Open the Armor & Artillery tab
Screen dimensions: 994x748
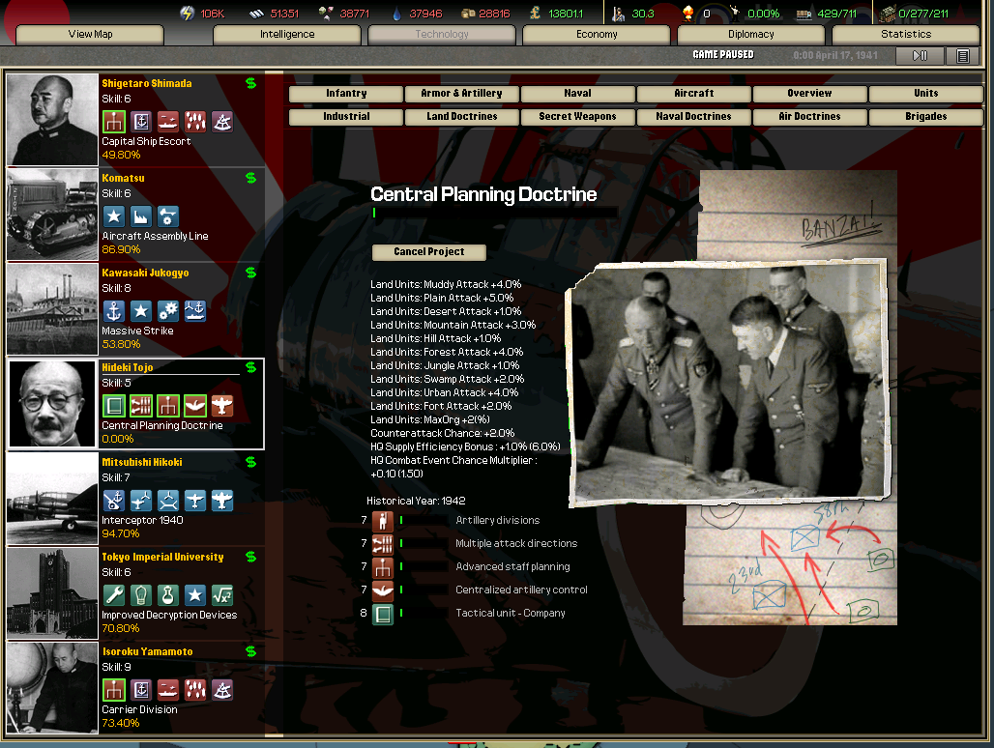tap(462, 94)
